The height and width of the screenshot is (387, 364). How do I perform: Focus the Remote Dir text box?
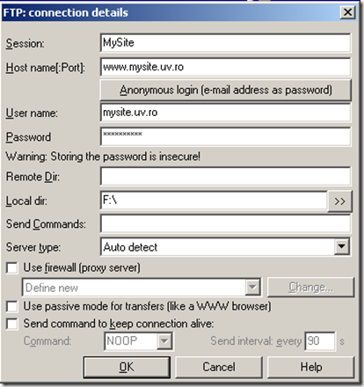pos(225,177)
